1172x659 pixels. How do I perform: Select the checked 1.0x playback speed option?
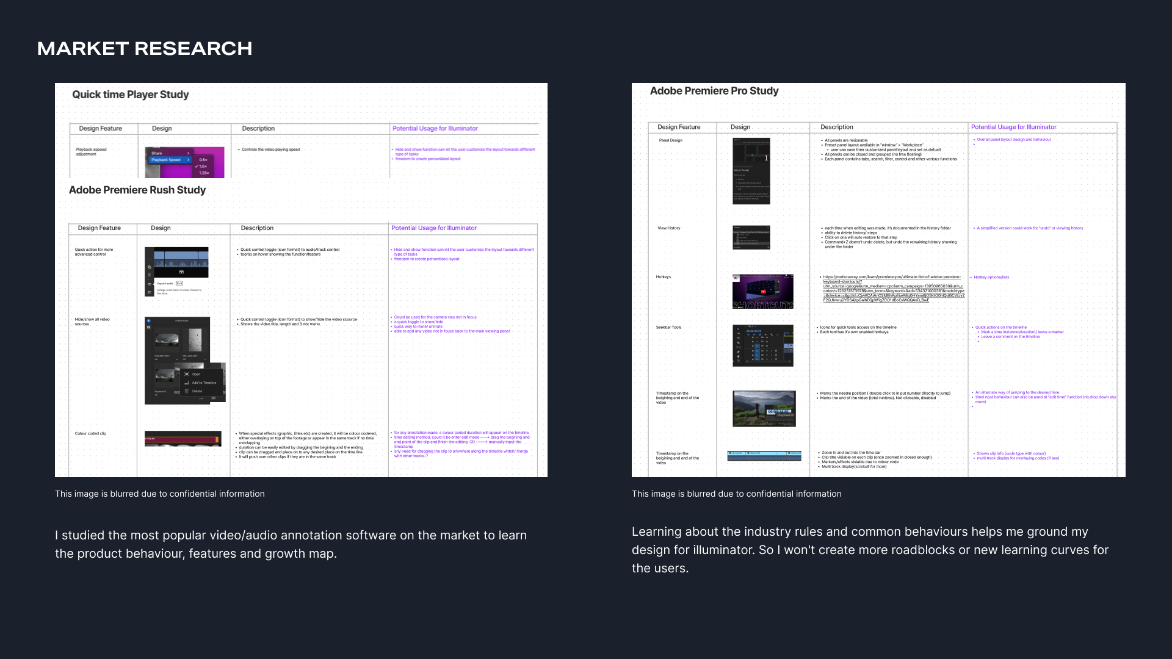coord(203,166)
